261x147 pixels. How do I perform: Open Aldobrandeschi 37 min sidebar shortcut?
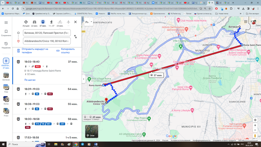tap(6, 63)
